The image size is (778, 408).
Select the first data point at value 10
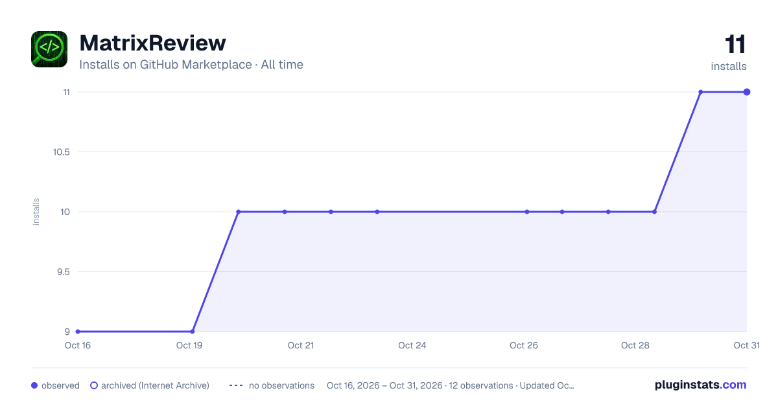(x=239, y=212)
